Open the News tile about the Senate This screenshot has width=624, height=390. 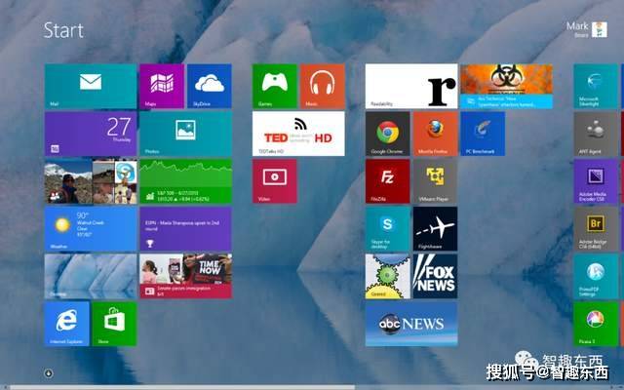click(x=186, y=277)
